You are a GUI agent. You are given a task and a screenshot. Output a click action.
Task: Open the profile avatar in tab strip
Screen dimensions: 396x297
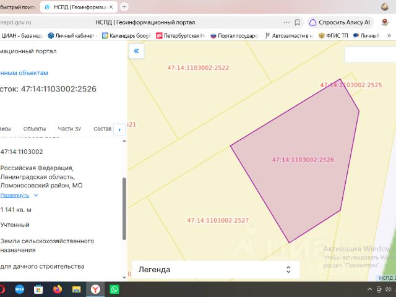[385, 7]
